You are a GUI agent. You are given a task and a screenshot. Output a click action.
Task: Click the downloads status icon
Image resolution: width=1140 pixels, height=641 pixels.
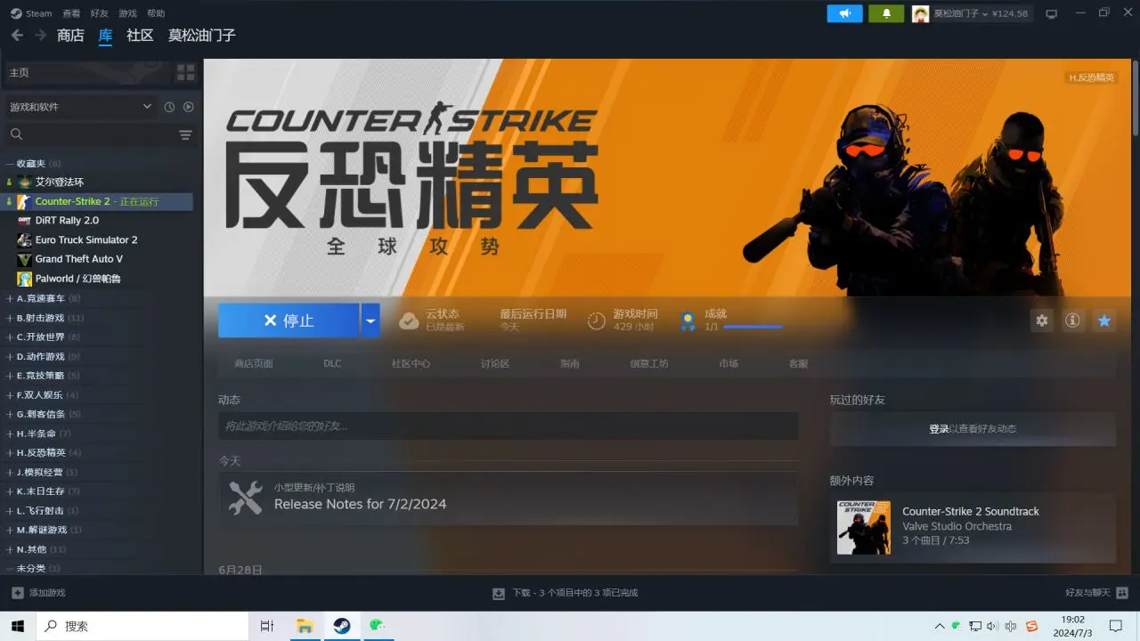tap(499, 592)
